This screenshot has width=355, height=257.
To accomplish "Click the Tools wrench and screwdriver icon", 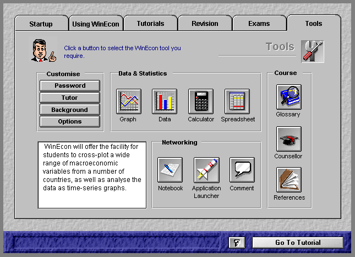I will click(313, 51).
